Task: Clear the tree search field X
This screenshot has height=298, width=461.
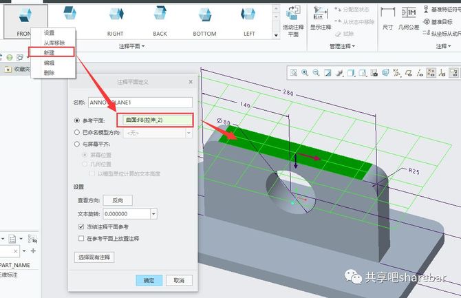Action: pyautogui.click(x=16, y=251)
